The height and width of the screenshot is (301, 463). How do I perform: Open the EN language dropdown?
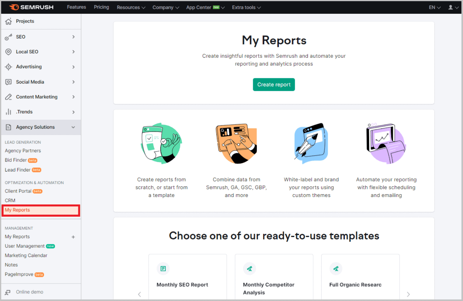click(435, 7)
